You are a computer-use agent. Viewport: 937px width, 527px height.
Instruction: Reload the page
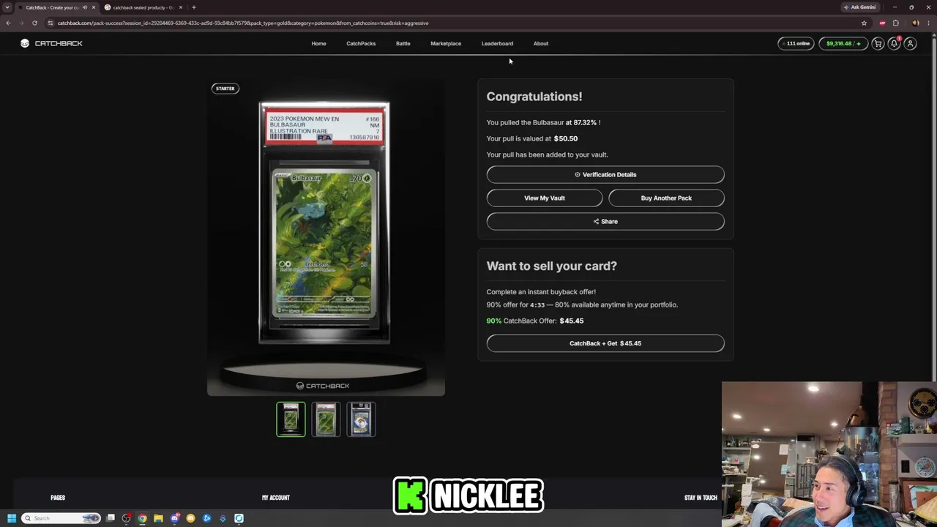34,23
